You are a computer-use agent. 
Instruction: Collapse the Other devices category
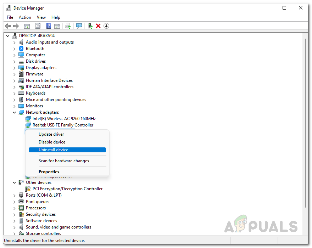point(14,182)
